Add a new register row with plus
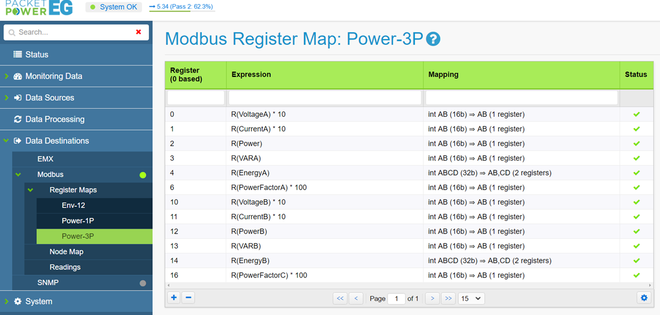660x315 pixels. click(x=174, y=298)
